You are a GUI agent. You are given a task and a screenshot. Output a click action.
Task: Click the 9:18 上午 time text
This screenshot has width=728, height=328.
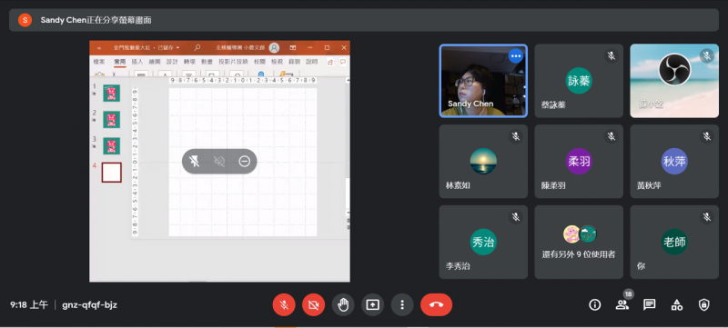[29, 305]
